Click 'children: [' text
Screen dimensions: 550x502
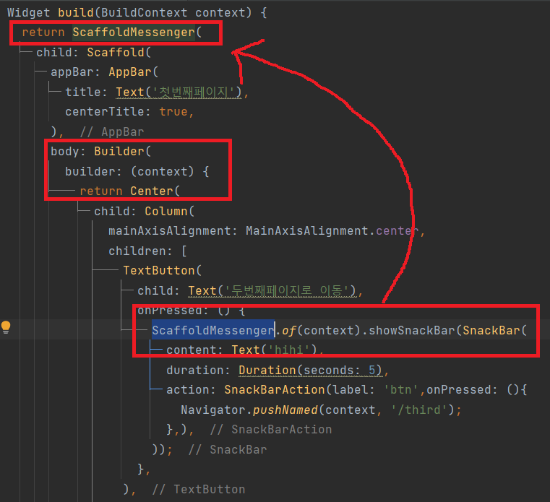[147, 251]
